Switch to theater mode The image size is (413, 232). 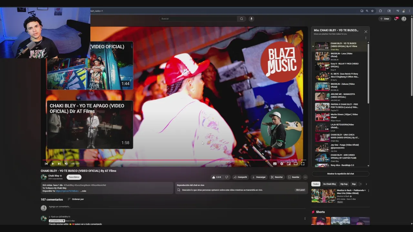coord(296,164)
